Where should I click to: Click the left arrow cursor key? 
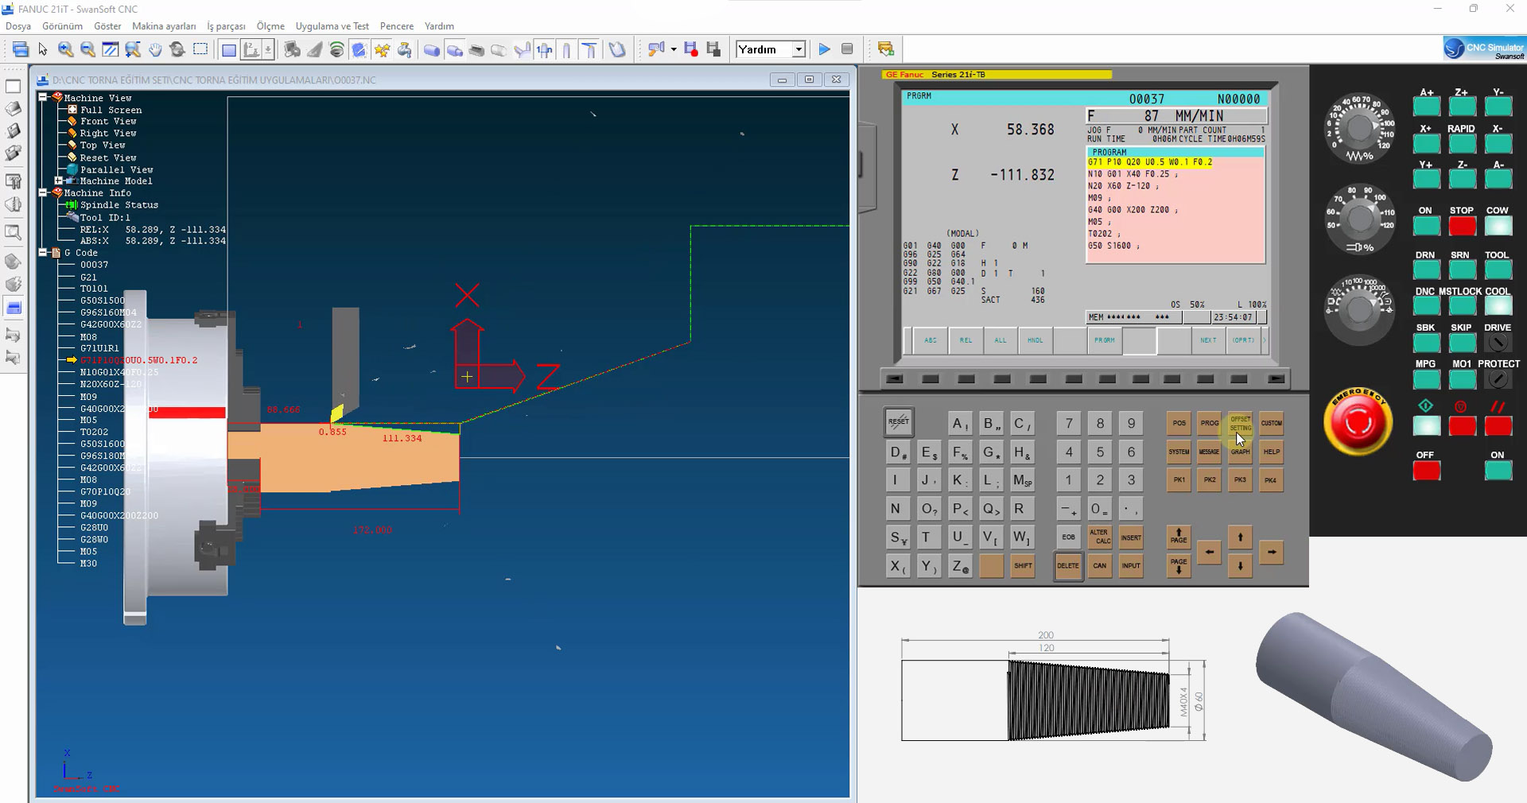(1209, 552)
